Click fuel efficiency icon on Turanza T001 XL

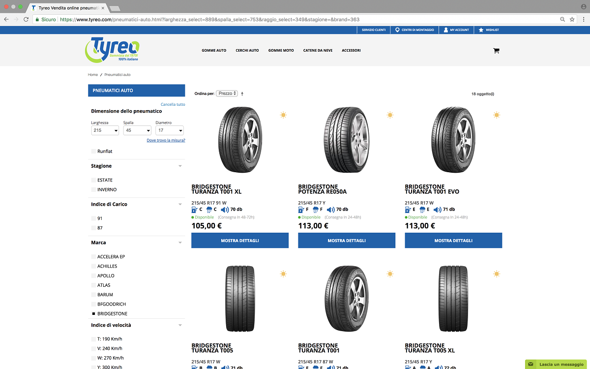point(194,210)
